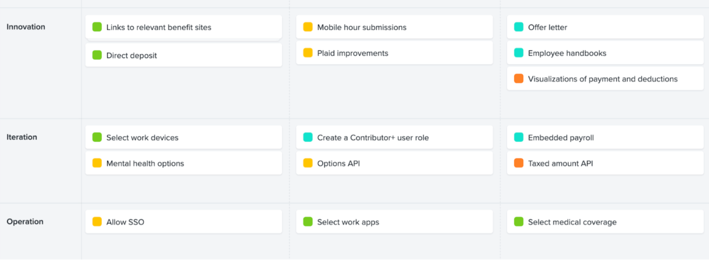Click green icon beside Select medical coverage

coord(518,222)
